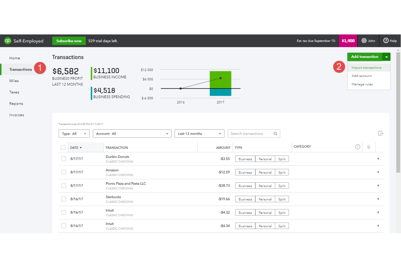Screen dimensions: 401x267
Task: Expand the Intuit -$4.32 row arrow
Action: coord(378,212)
